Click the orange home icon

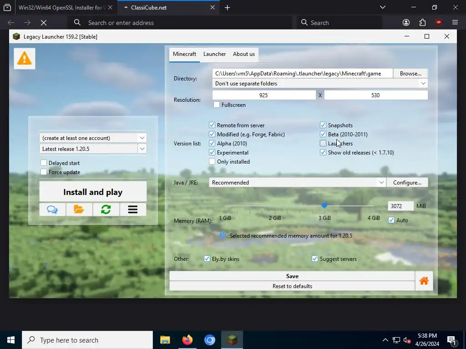(424, 281)
